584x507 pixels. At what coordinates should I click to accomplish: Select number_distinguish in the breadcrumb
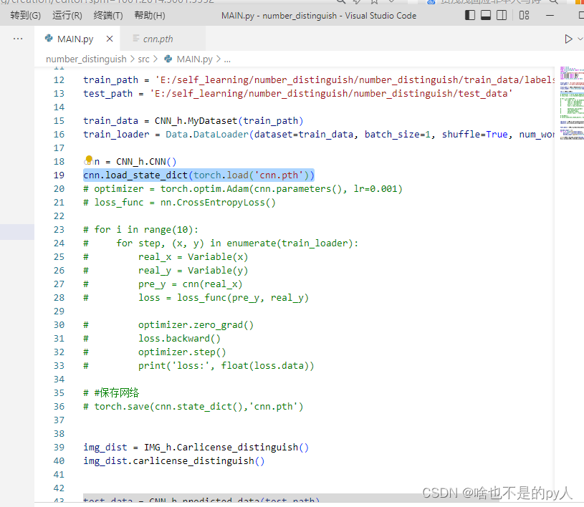[86, 59]
